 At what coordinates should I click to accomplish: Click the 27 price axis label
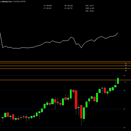124,109
